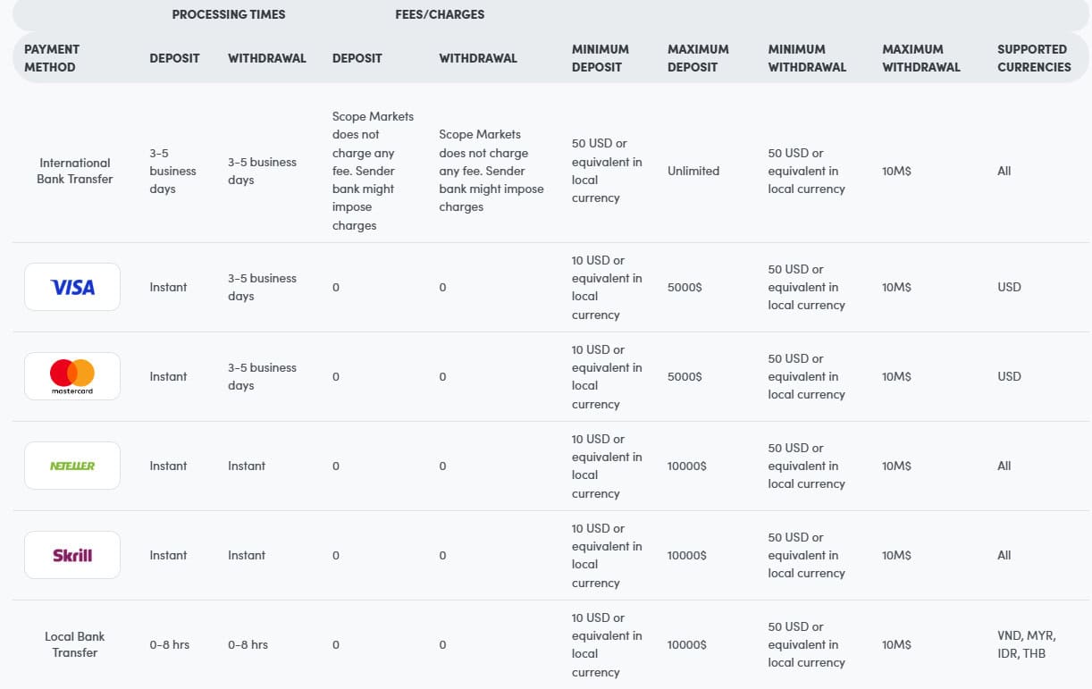Select the Neteller payment logo
The image size is (1092, 689).
coord(72,466)
